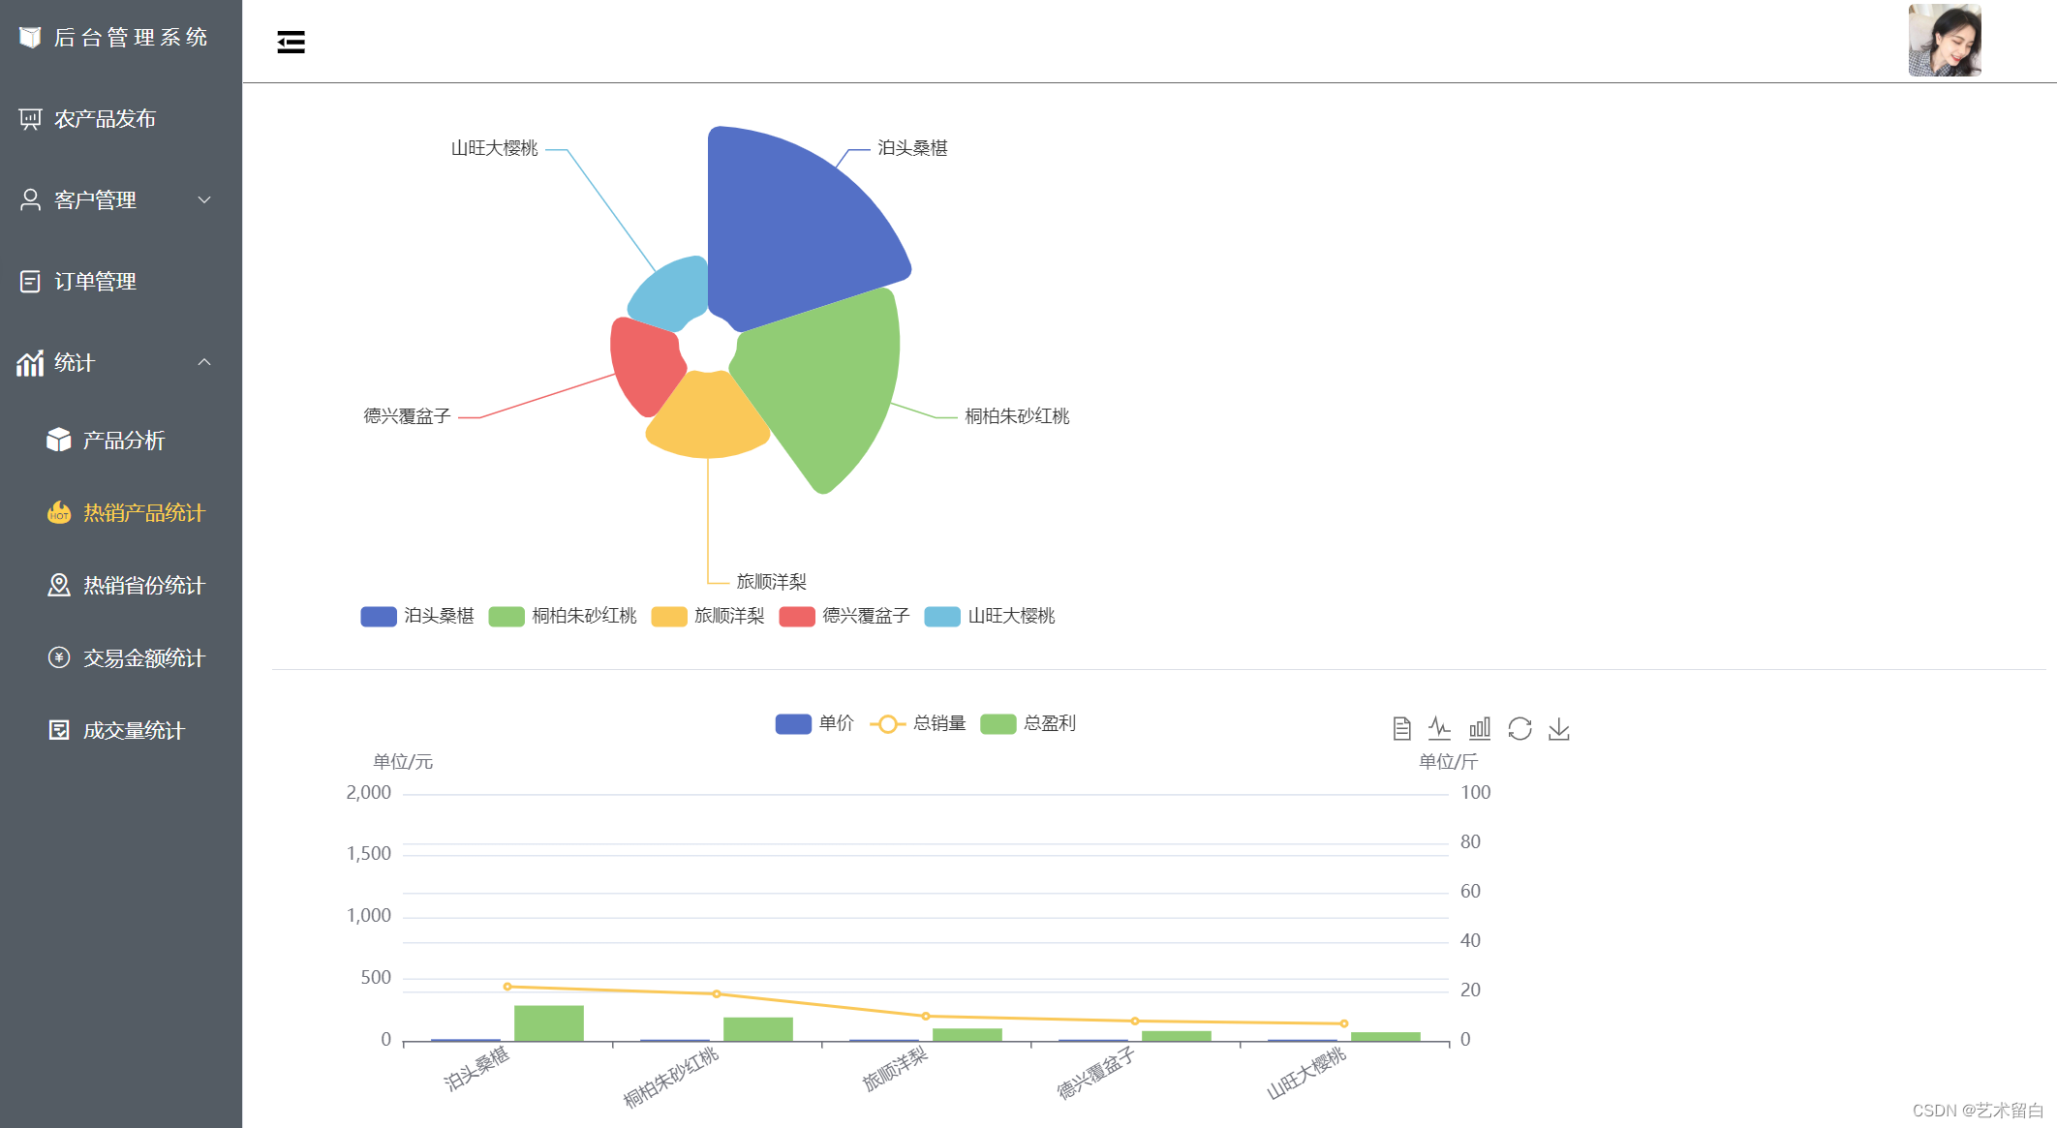The image size is (2057, 1128).
Task: Switch chart to line type icon
Action: [1440, 728]
